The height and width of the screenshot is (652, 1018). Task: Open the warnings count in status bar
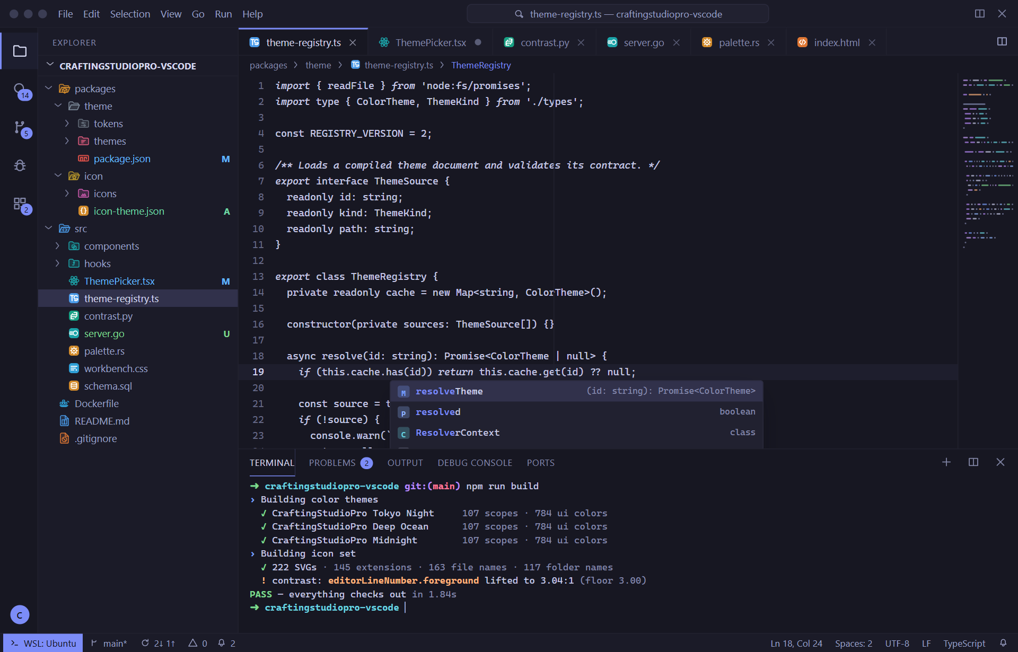pyautogui.click(x=198, y=643)
